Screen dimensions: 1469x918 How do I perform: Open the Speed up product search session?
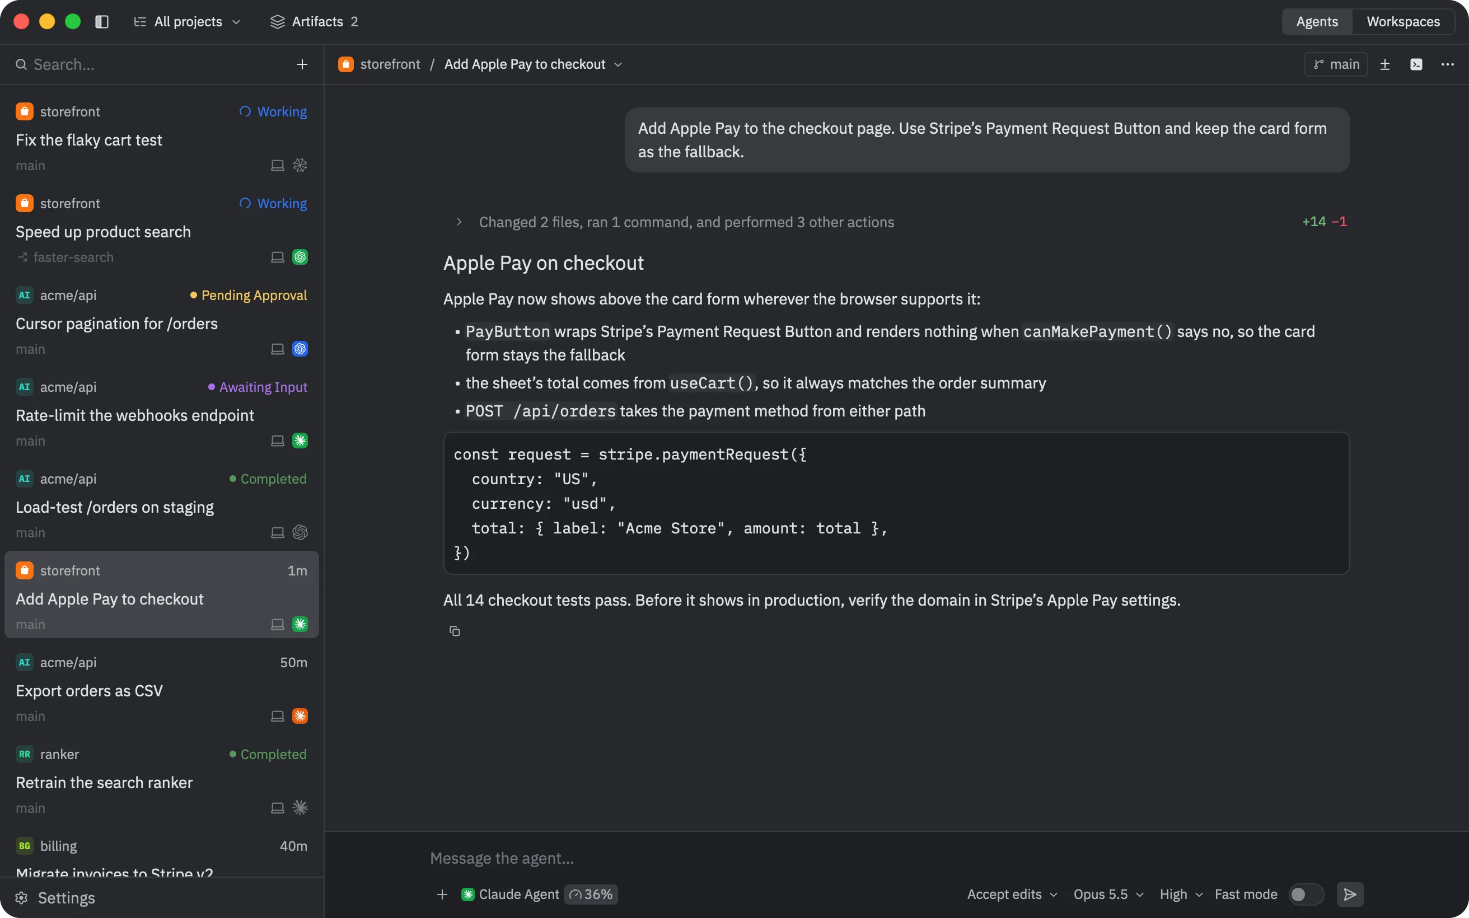click(x=161, y=230)
